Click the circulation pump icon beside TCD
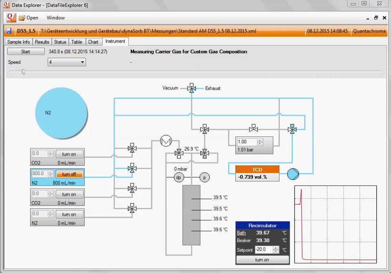Screen dimensions: 391x273 click(x=293, y=174)
